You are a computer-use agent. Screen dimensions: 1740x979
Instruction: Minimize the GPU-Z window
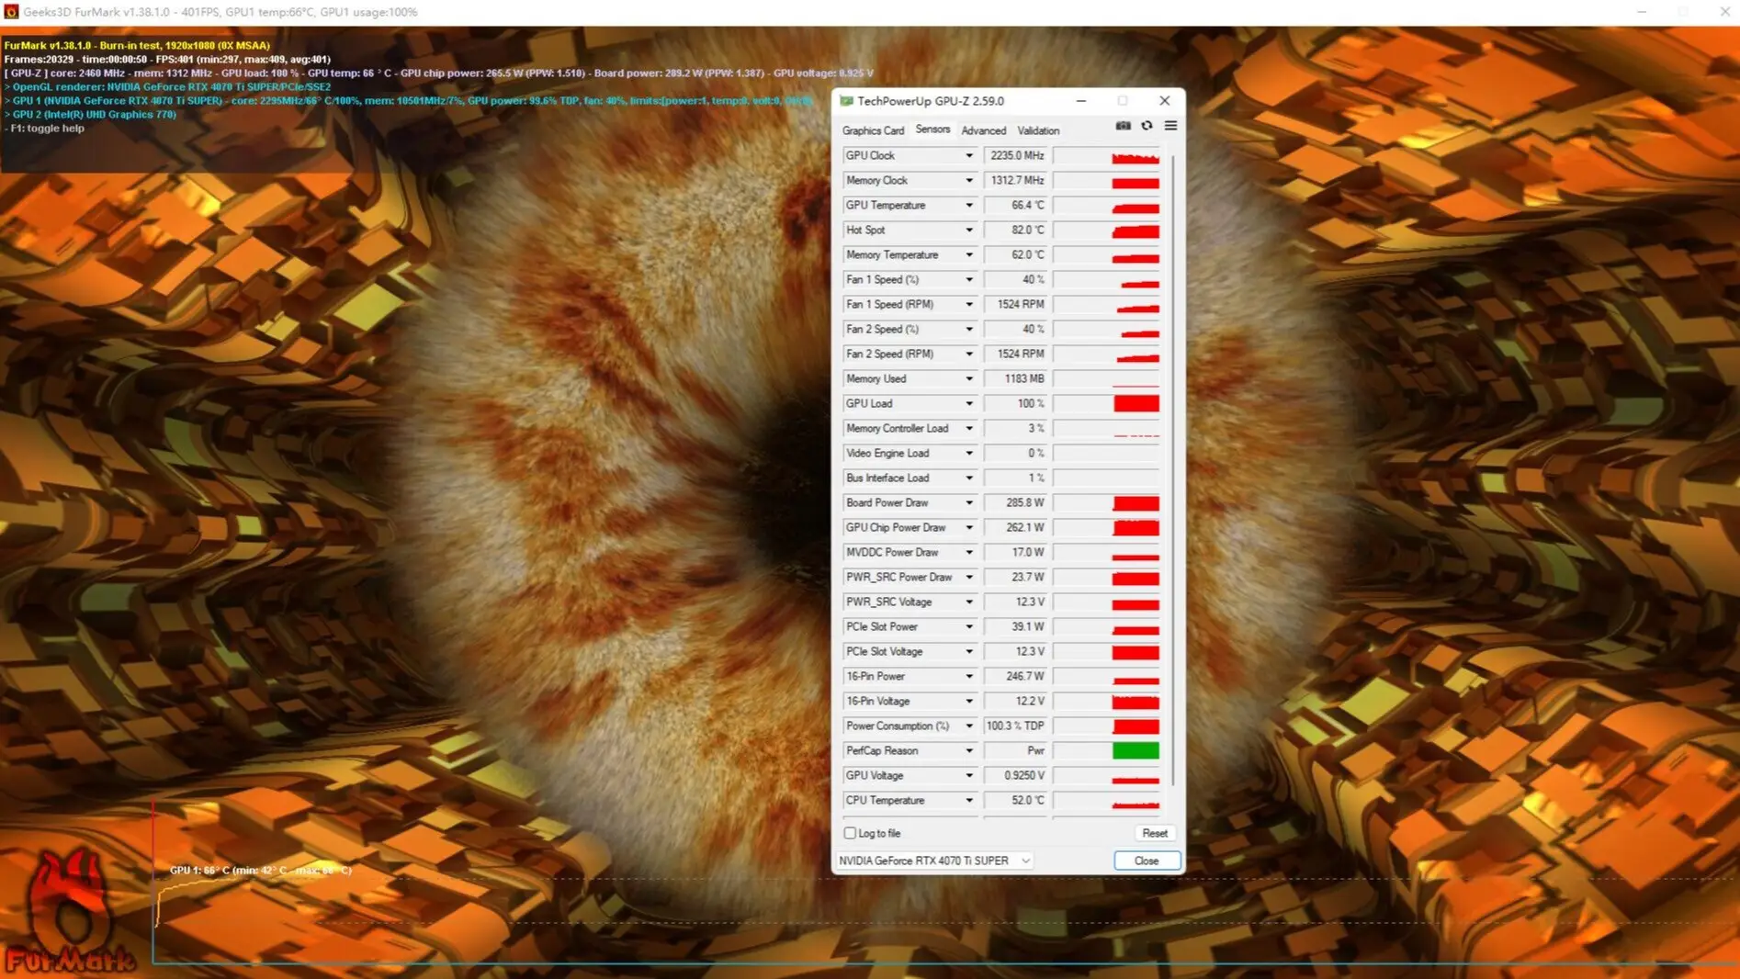tap(1080, 101)
